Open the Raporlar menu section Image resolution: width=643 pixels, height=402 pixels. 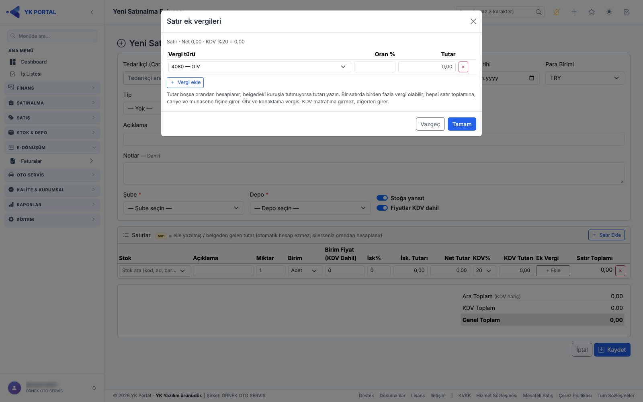click(x=52, y=205)
